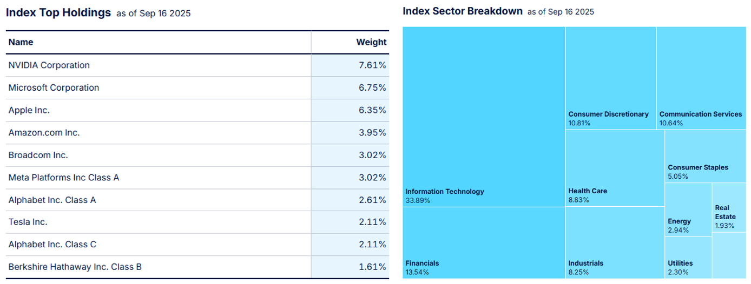Select Amazon.com Inc. in holdings table
This screenshot has width=751, height=284.
point(44,133)
